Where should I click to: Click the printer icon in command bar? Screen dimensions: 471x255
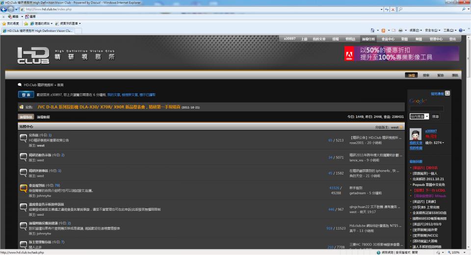(400, 30)
